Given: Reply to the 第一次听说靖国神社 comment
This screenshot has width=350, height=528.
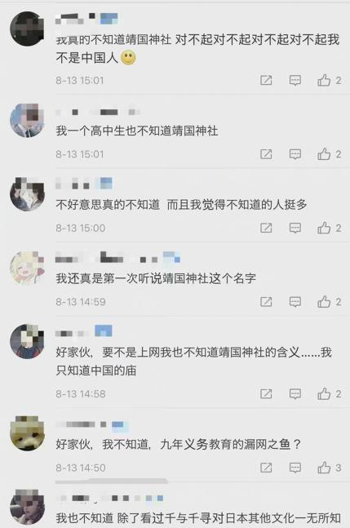Looking at the screenshot, I should 295,302.
